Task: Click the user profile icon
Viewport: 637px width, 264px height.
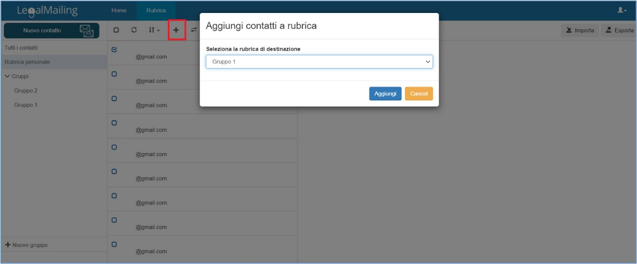Action: pyautogui.click(x=623, y=10)
